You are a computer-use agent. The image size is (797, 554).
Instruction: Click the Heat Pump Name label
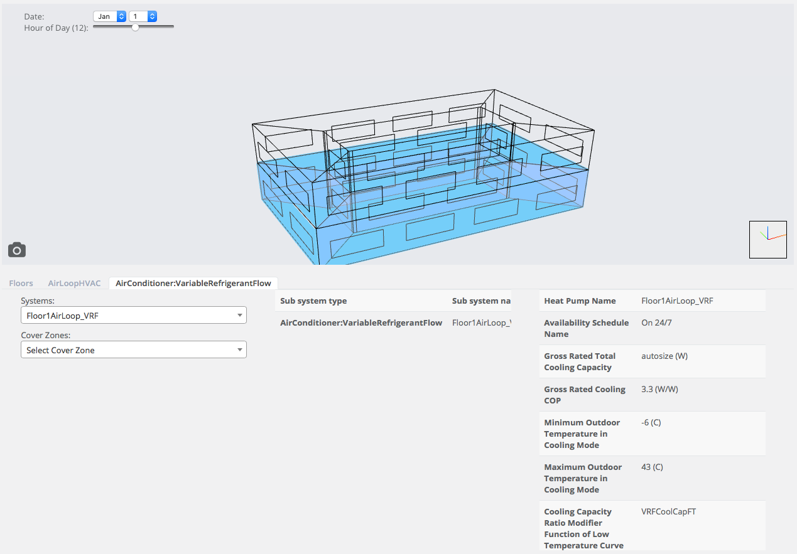(580, 301)
